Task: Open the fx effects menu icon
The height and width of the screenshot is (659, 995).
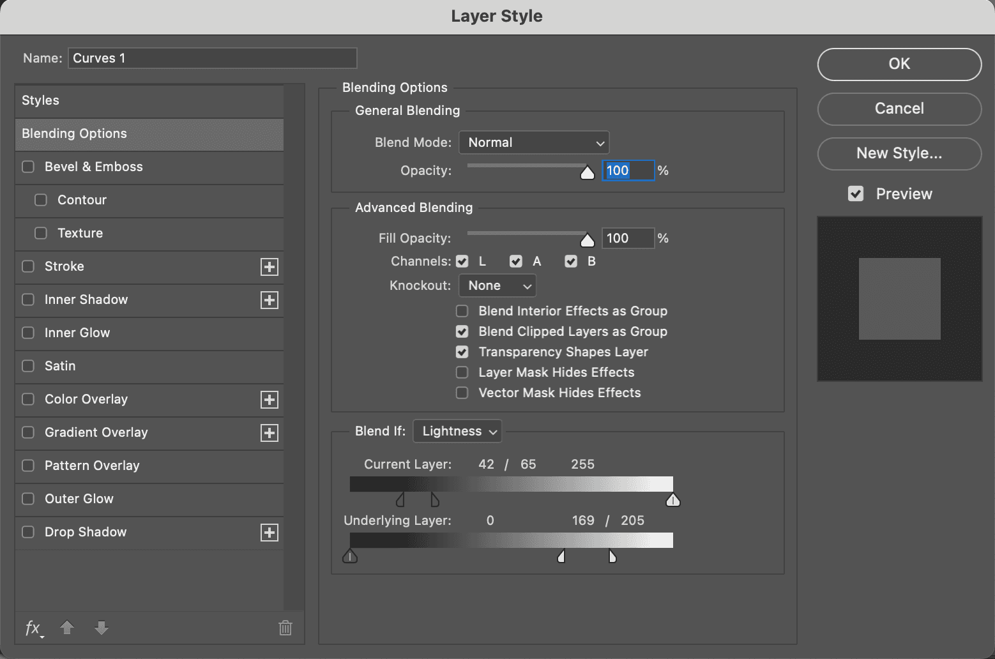Action: [x=34, y=628]
